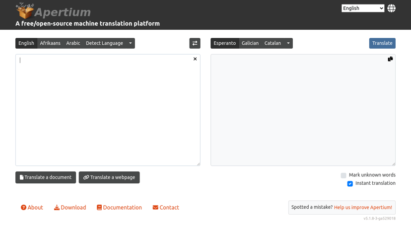The width and height of the screenshot is (411, 231).
Task: Select Catalan as target language
Action: 273,43
